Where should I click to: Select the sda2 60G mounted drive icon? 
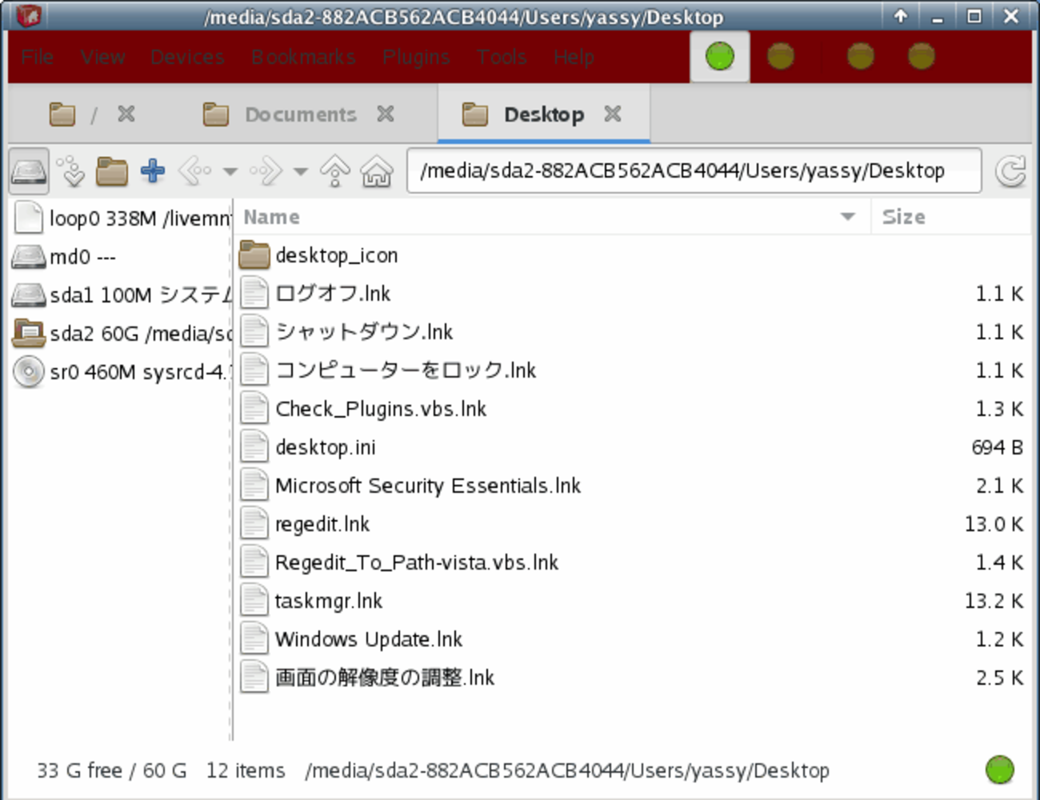pyautogui.click(x=29, y=333)
